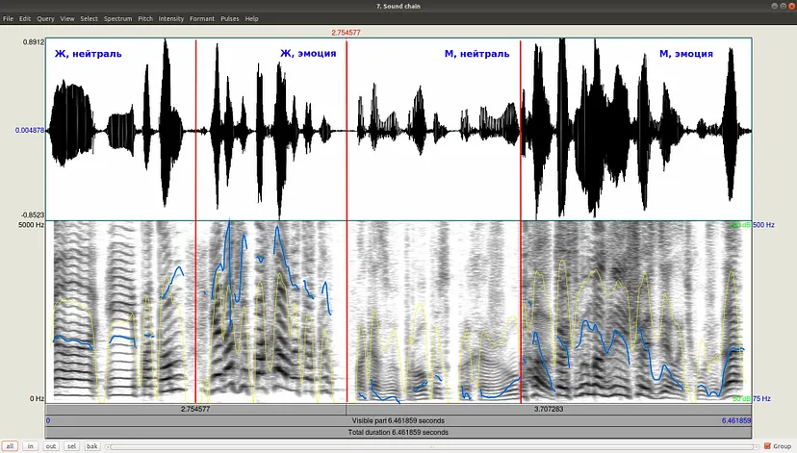Open the Help menu
Screen dimensions: 797x453
(x=251, y=19)
